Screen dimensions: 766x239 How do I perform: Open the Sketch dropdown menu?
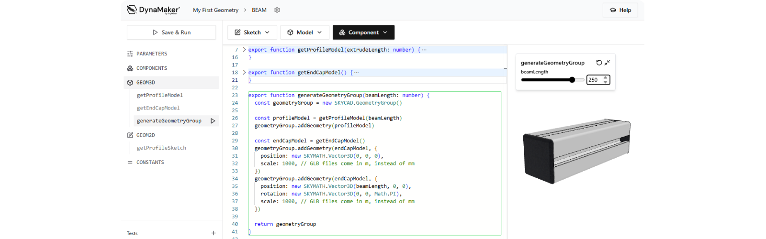pos(252,33)
